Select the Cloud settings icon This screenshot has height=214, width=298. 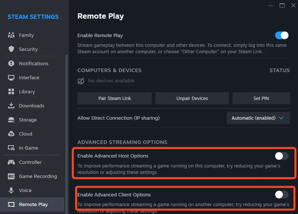[12, 134]
